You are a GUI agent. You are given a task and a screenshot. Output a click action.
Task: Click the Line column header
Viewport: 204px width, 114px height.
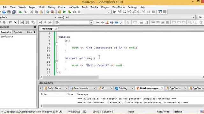pos(70,94)
